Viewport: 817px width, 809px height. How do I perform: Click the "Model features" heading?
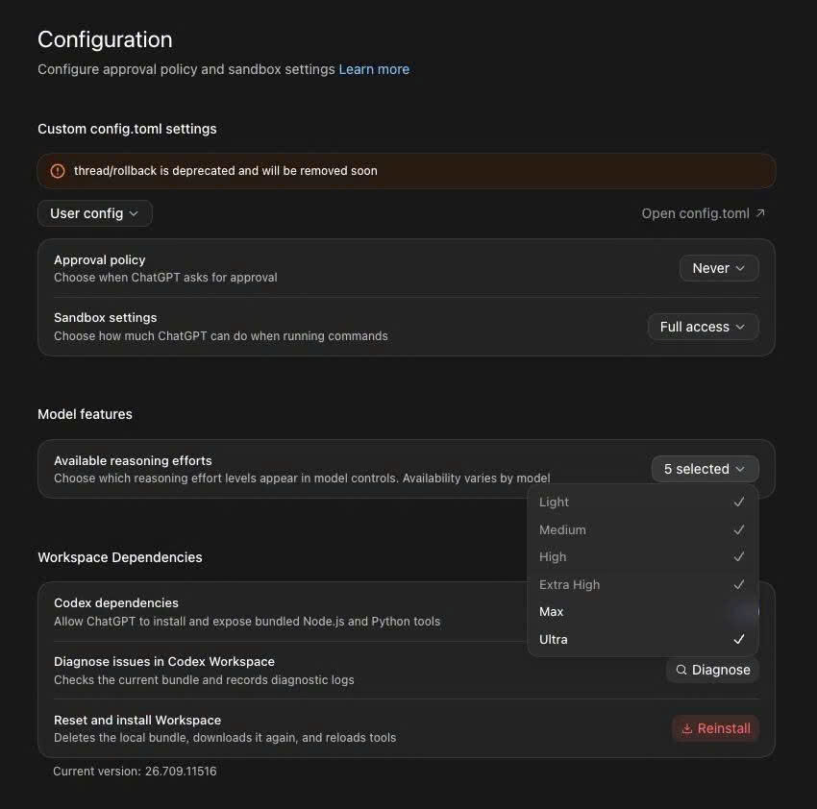(85, 414)
